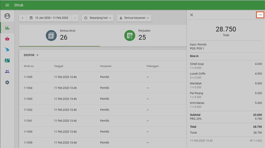This screenshot has height=148, width=265.
Task: Click the user account profile icon
Action: click(x=7, y=16)
